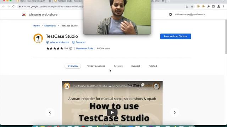Click the "TestCase Studio" breadcrumb text
227x127 pixels.
[69, 26]
